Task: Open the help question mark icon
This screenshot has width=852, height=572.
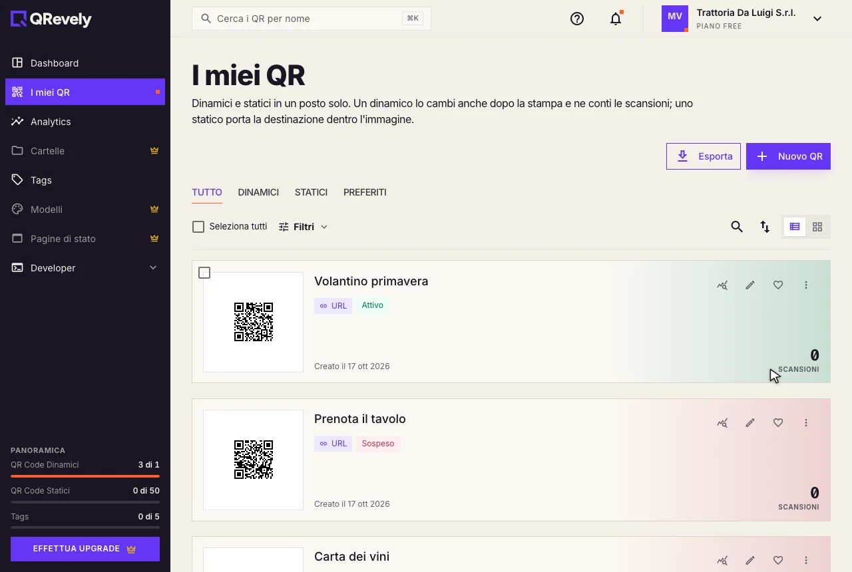Action: point(577,19)
